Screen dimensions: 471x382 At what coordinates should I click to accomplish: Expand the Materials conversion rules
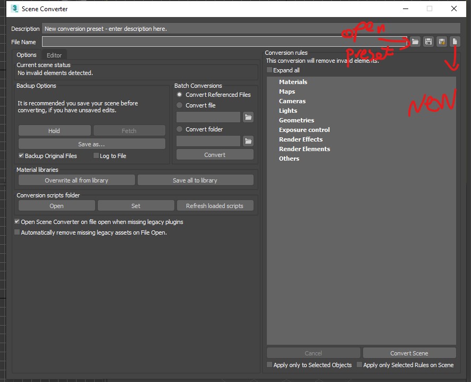293,82
